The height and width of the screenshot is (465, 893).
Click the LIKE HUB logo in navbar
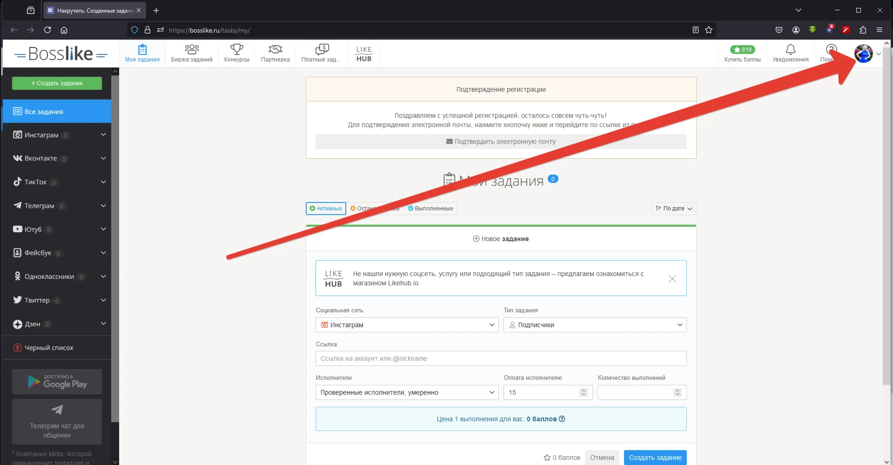click(x=363, y=54)
